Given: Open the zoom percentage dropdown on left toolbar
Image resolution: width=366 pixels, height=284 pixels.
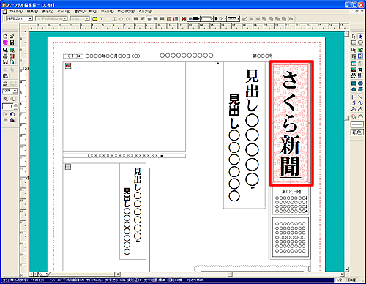Looking at the screenshot, I should (15, 91).
